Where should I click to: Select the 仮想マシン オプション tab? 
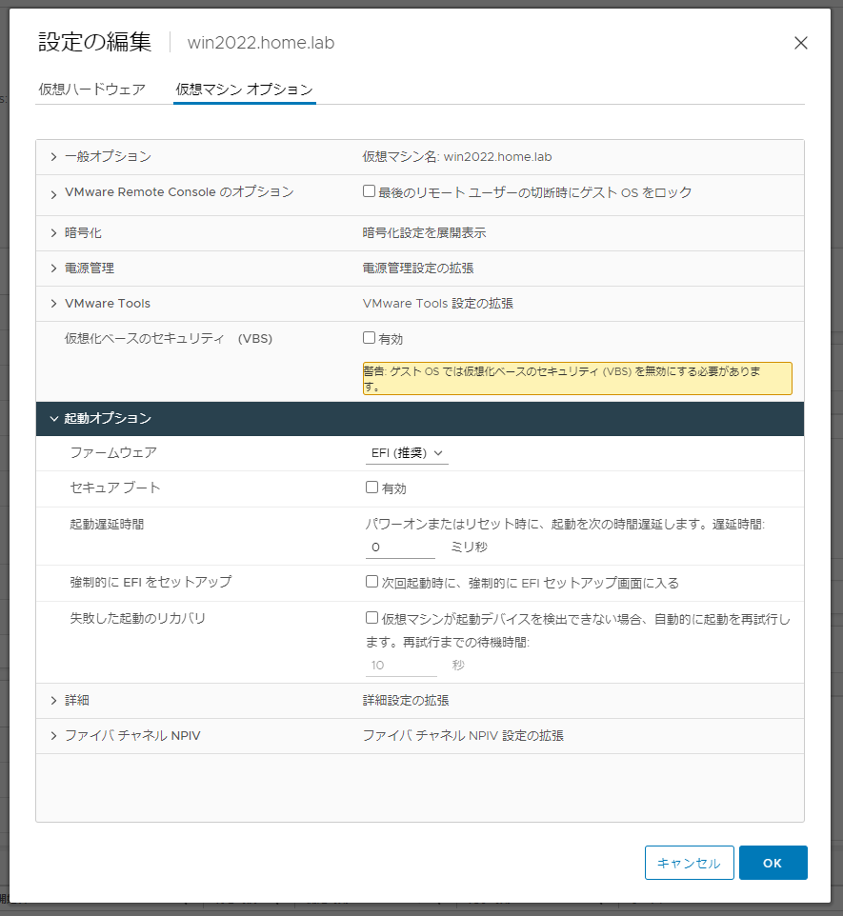point(244,89)
